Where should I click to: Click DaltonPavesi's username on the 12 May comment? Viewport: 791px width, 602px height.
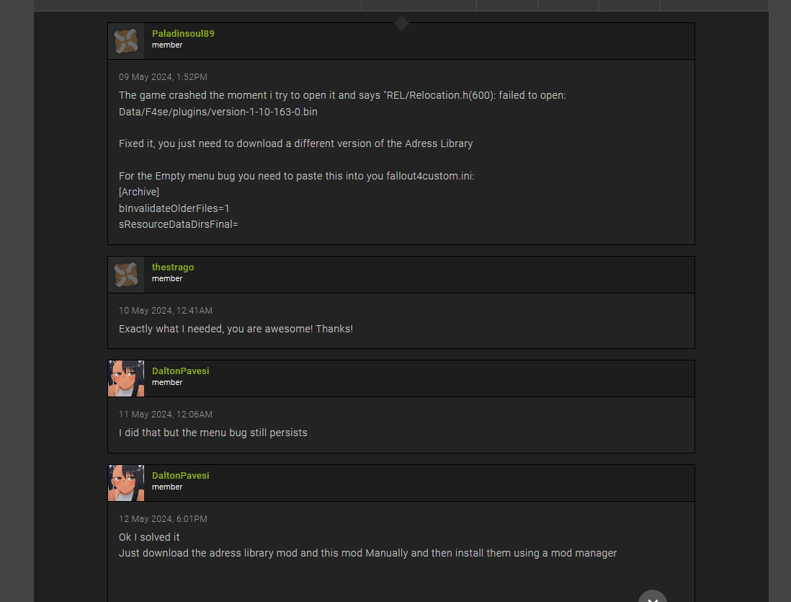tap(180, 476)
